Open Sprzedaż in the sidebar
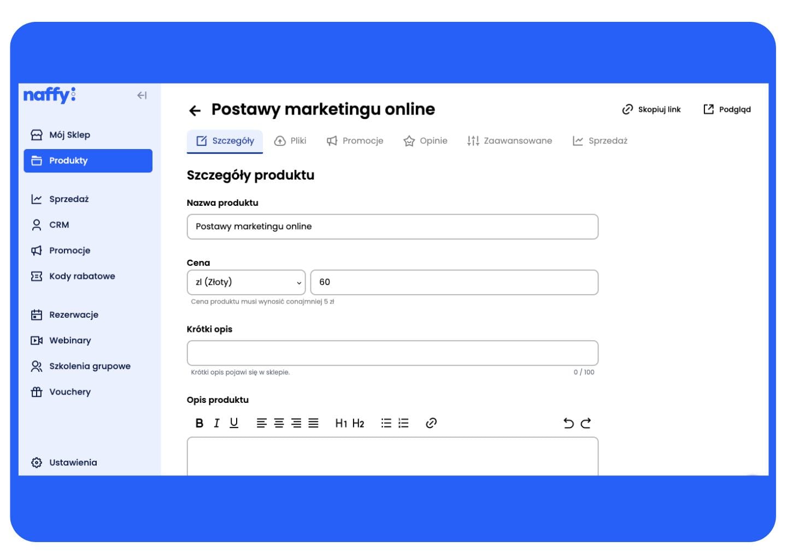This screenshot has height=559, width=787. coord(88,199)
